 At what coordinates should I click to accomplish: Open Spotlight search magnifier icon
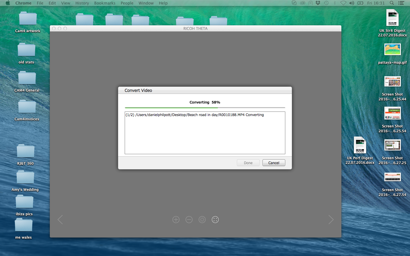click(392, 3)
